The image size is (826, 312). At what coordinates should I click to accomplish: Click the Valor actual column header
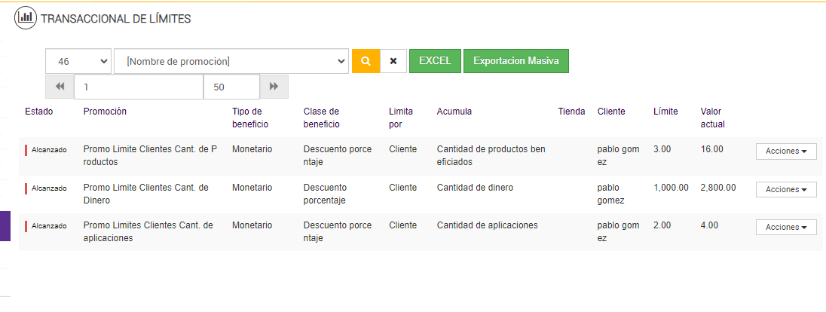pos(712,118)
